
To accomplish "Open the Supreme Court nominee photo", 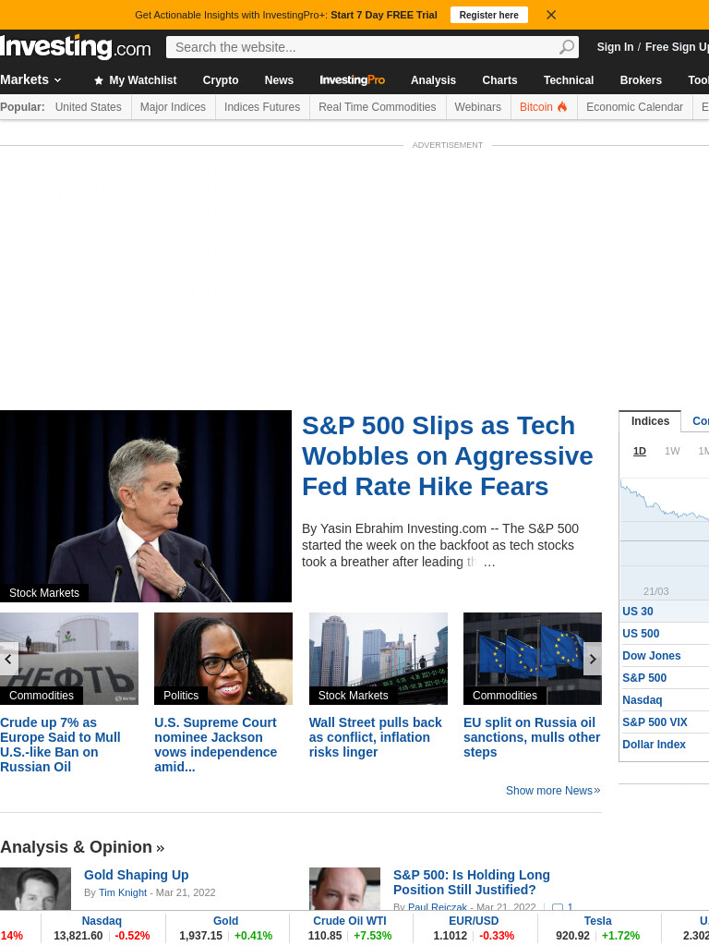I will 223,658.
